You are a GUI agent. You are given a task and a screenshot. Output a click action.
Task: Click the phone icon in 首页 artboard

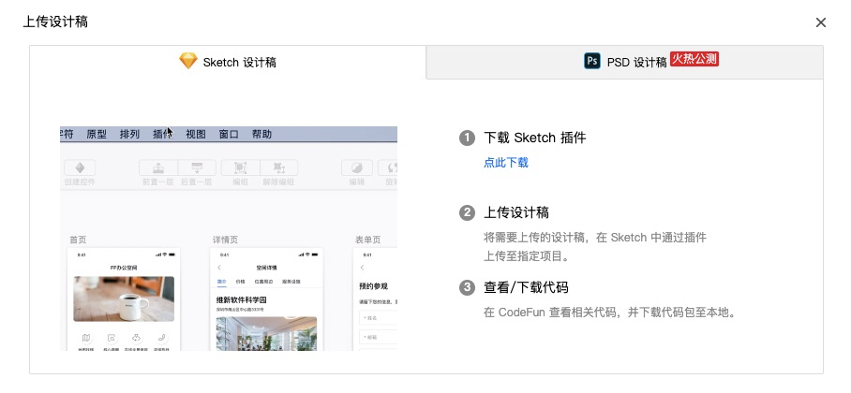(161, 338)
